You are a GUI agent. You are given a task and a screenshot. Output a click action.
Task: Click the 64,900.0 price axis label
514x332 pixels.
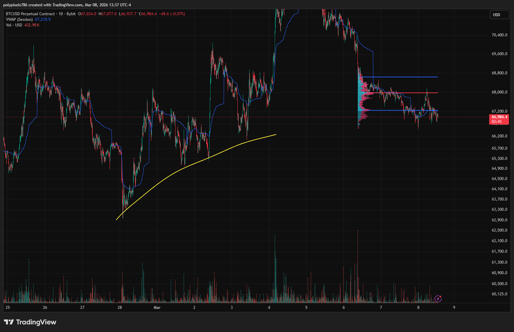tap(499, 168)
